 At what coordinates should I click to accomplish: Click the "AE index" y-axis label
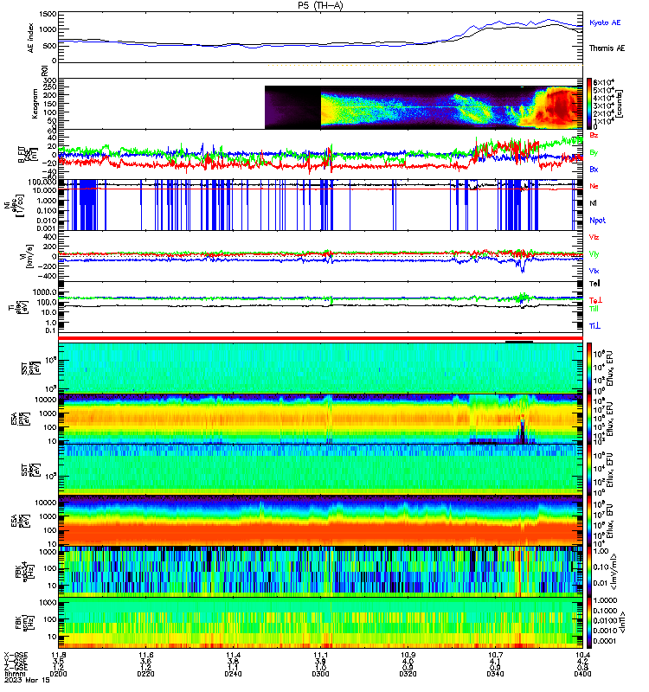click(x=30, y=37)
